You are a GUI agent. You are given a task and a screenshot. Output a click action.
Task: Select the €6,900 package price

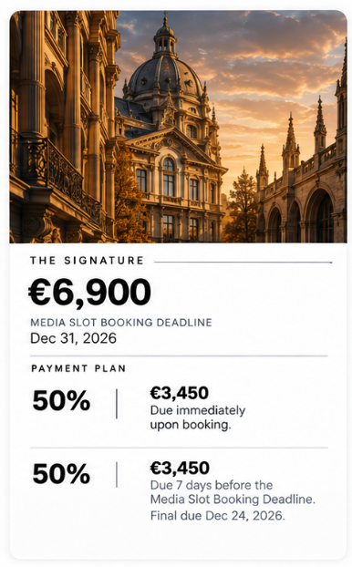click(89, 293)
